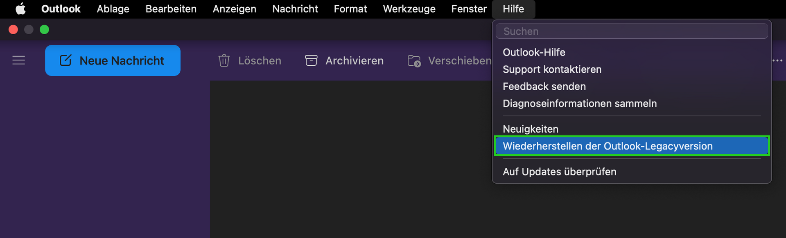The image size is (786, 238).
Task: Select Diagnoseinformationen sammeln
Action: [632, 104]
